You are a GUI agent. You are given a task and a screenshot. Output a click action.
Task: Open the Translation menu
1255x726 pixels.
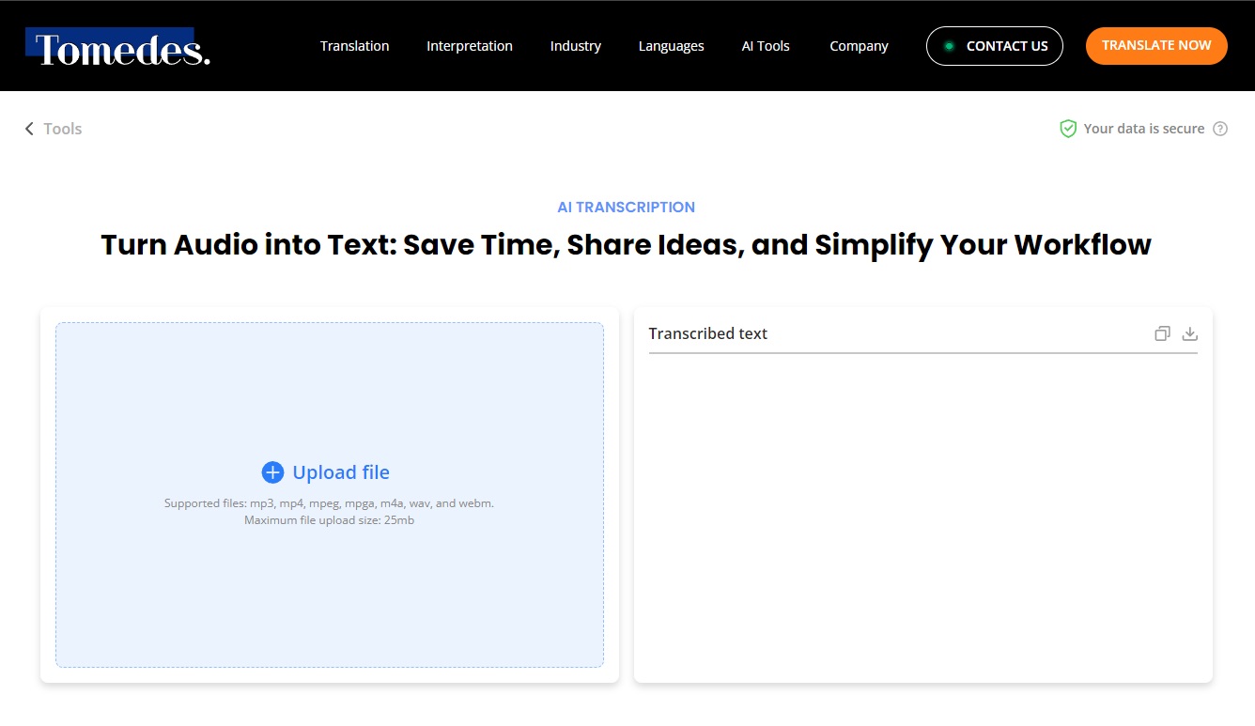coord(354,46)
